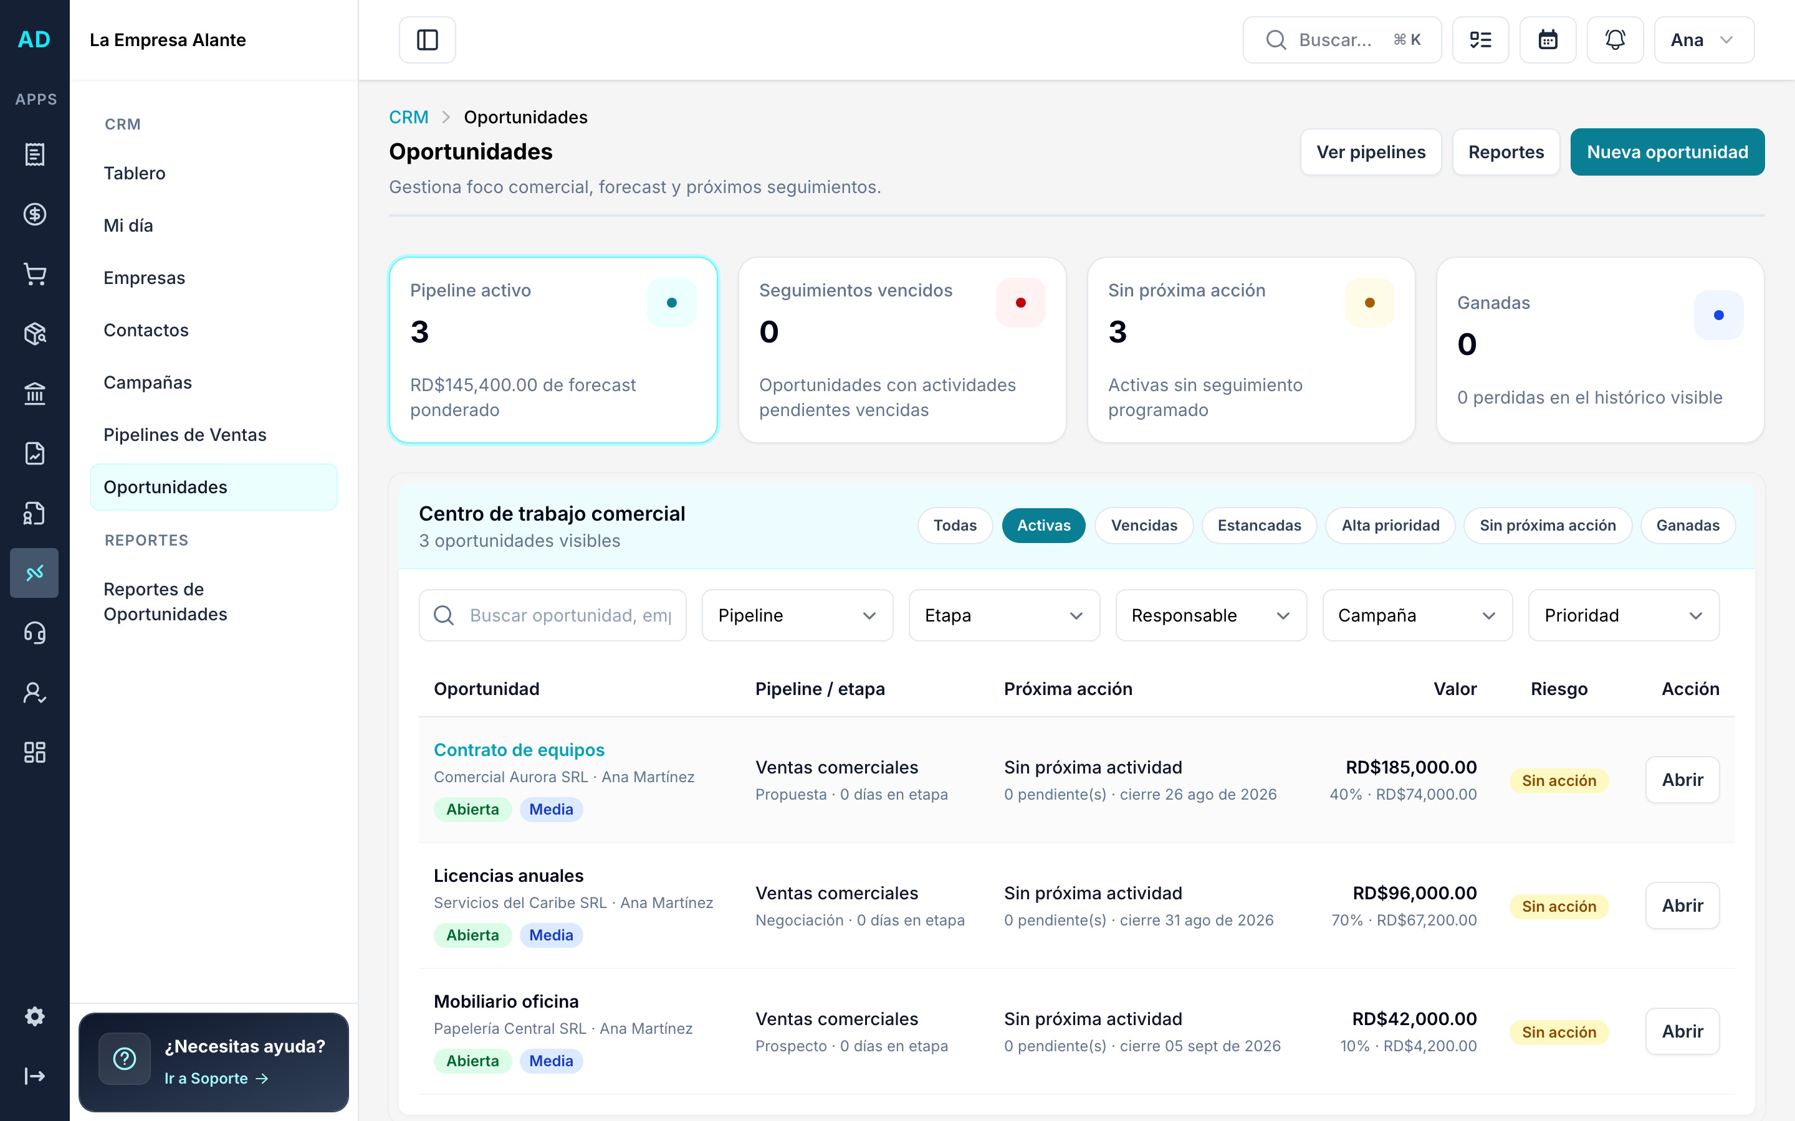
Task: Click the logout arrow icon
Action: click(34, 1076)
